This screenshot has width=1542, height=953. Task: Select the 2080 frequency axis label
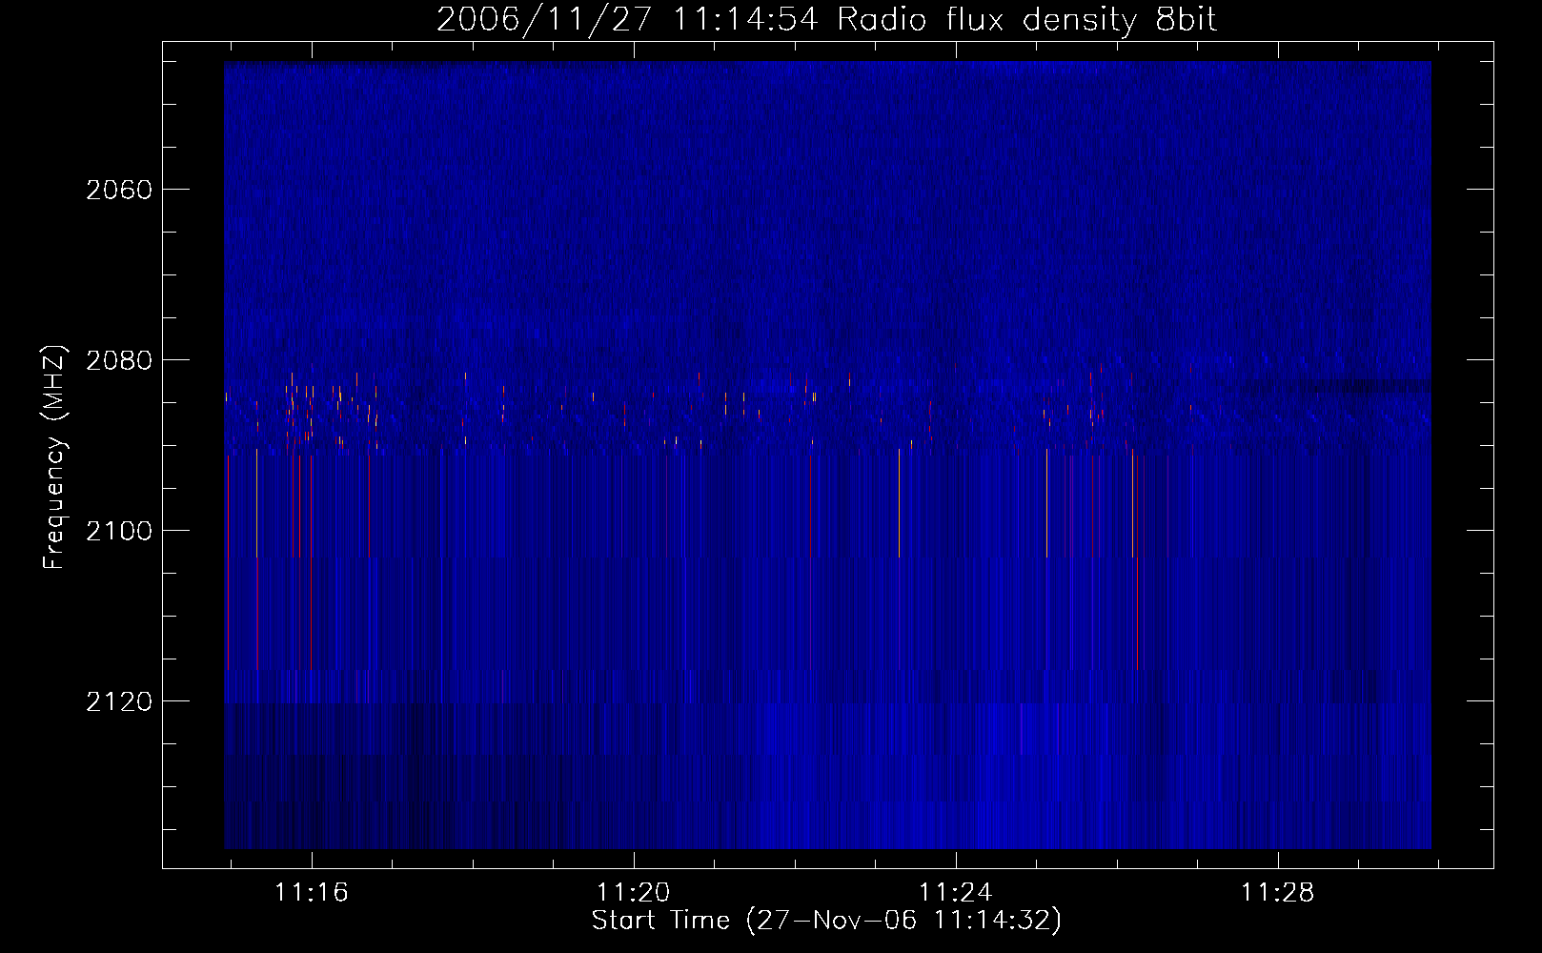119,360
